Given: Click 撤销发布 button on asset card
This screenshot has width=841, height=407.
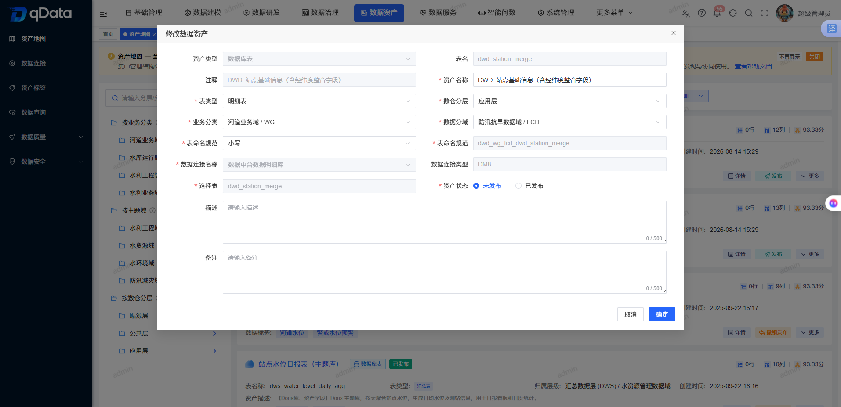Looking at the screenshot, I should [x=773, y=332].
